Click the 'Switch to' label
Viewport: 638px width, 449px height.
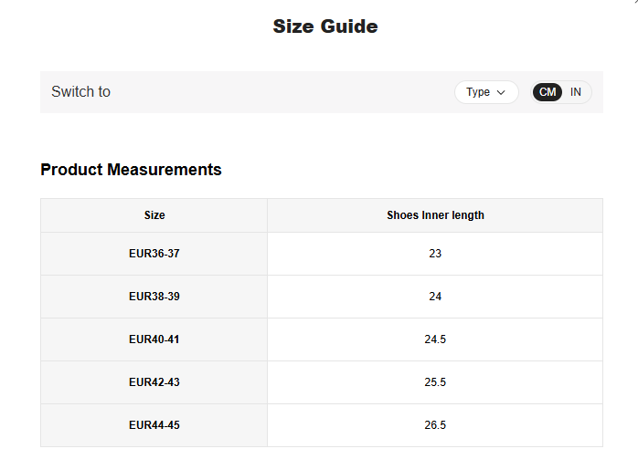pos(80,92)
